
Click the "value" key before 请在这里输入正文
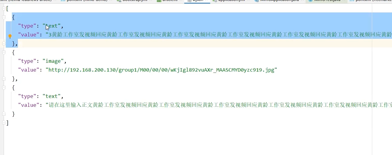tap(29, 105)
